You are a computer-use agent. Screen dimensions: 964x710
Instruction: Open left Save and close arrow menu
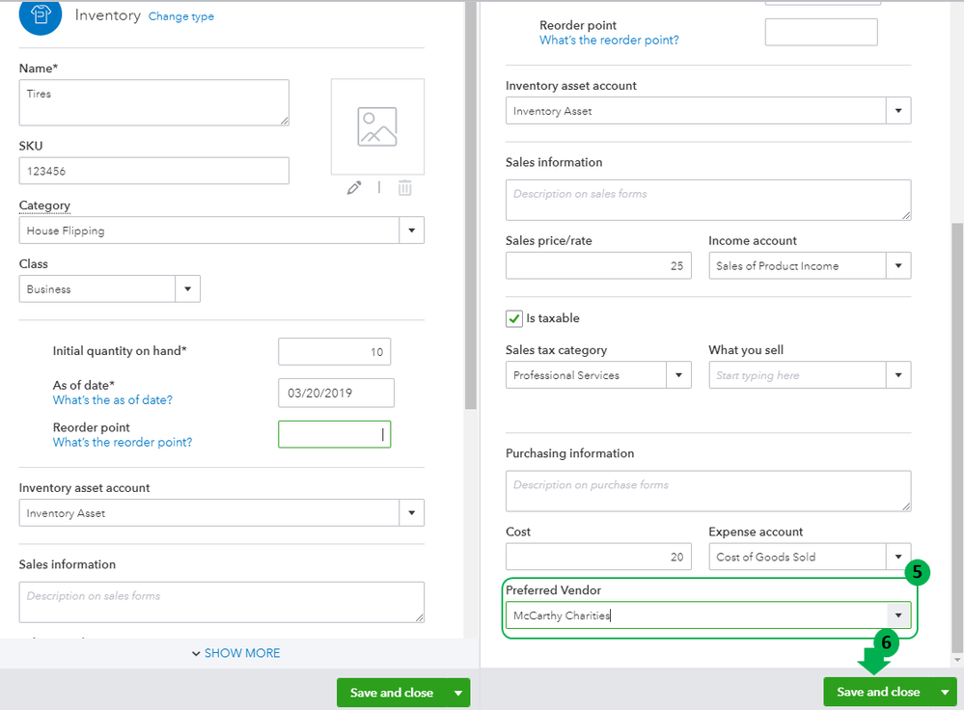click(458, 693)
